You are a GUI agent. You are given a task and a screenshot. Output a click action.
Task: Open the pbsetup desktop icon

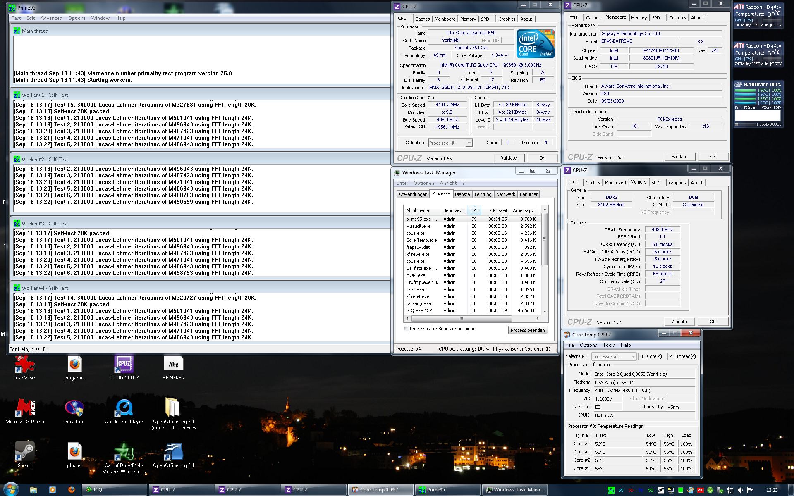74,412
